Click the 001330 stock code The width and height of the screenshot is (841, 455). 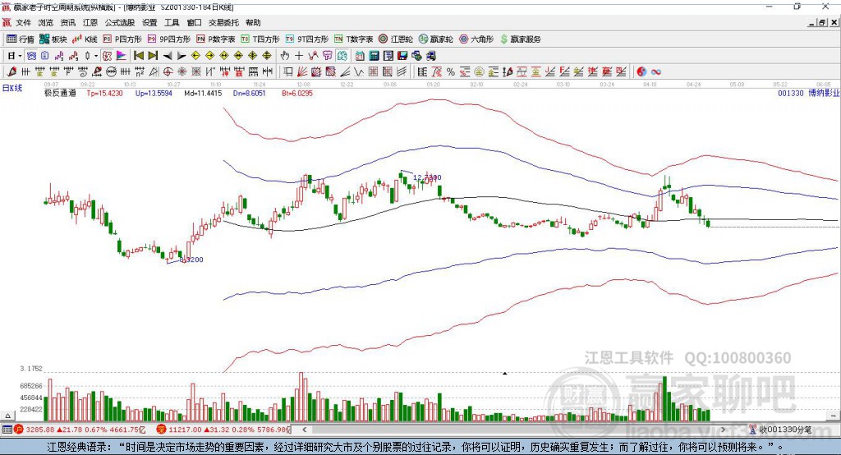coord(791,94)
